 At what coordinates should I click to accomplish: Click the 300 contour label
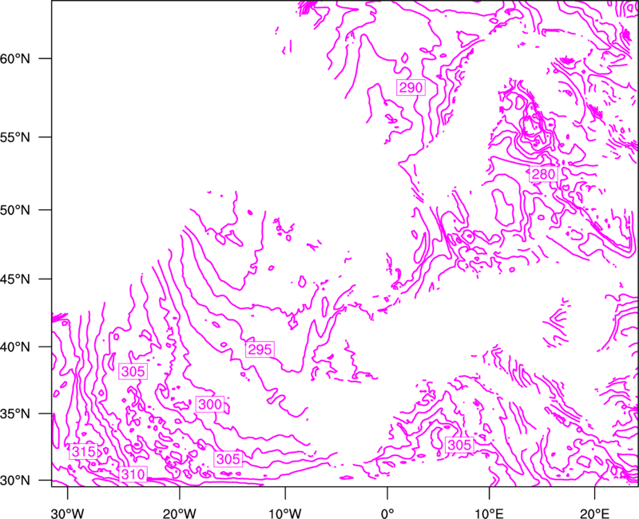coord(210,404)
